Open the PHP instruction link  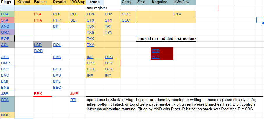pyautogui.click(x=57, y=20)
